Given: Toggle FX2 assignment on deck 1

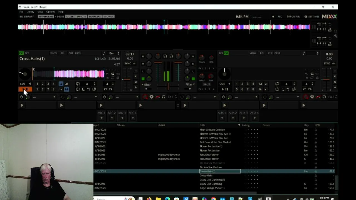Looking at the screenshot, I should [27, 53].
